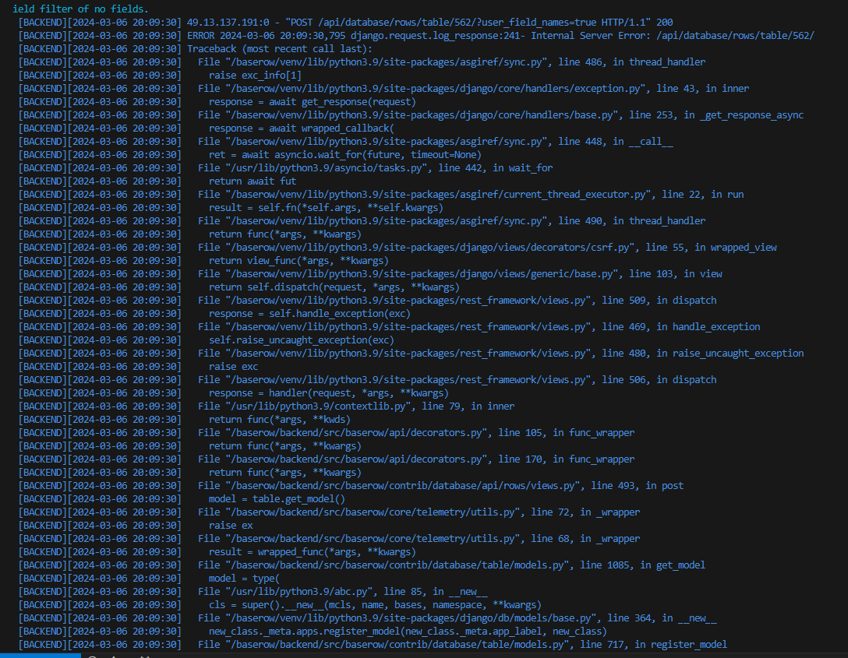The width and height of the screenshot is (848, 658).
Task: Click "return func(*args, **kwds)" line
Action: pyautogui.click(x=280, y=419)
